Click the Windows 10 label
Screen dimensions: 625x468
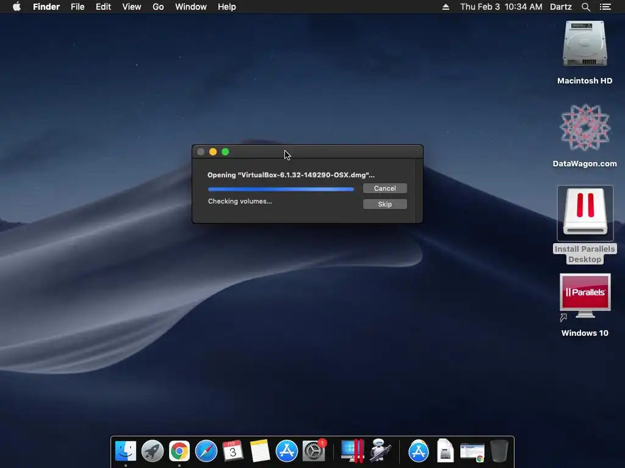(585, 333)
